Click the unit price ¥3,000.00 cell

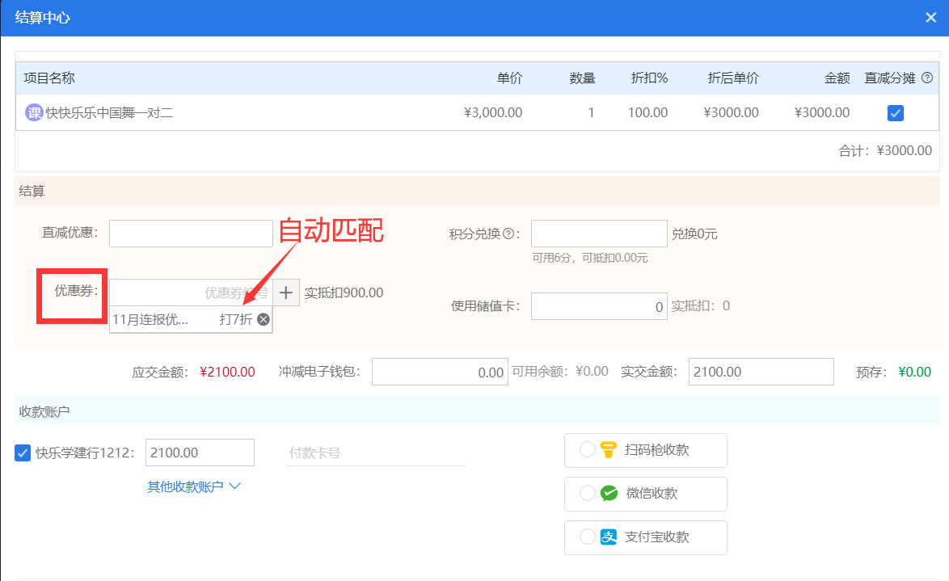tap(492, 112)
